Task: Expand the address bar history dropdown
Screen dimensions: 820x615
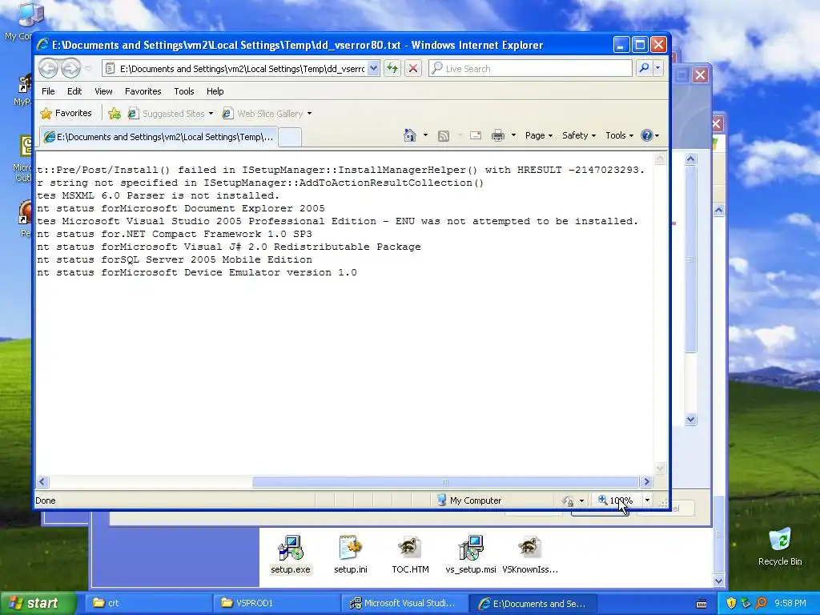Action: (373, 69)
